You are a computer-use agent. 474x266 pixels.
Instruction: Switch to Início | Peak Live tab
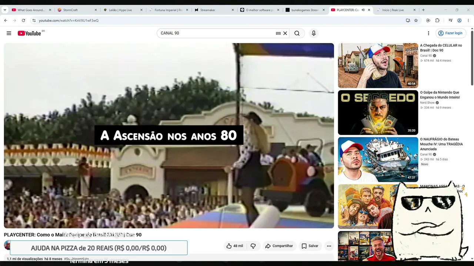[x=396, y=10]
